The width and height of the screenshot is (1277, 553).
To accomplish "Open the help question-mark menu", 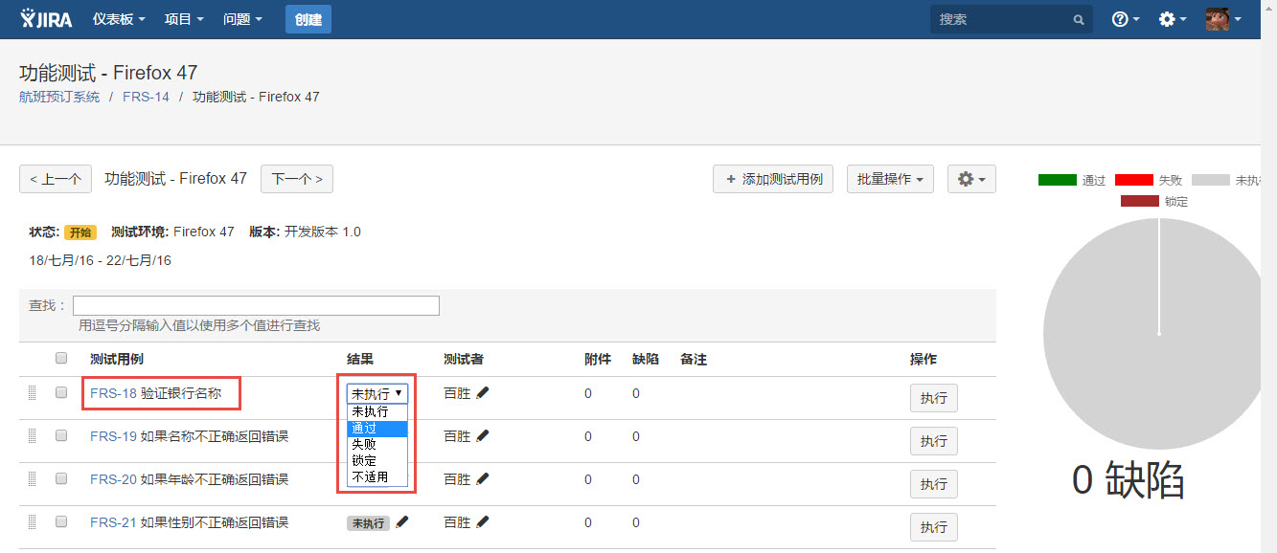I will pyautogui.click(x=1125, y=19).
